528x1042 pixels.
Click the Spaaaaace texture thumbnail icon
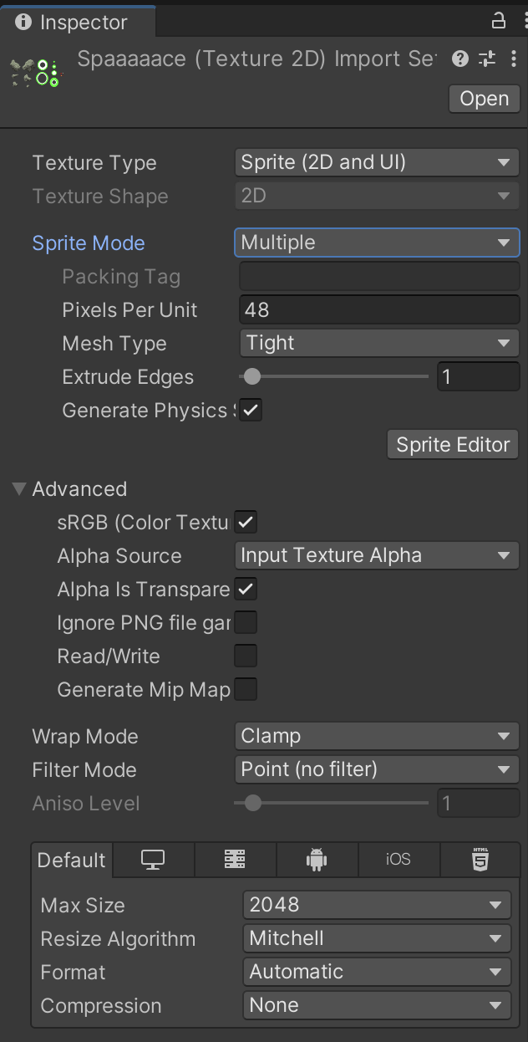point(36,73)
